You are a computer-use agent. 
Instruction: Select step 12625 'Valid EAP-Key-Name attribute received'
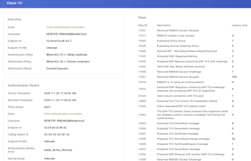pos(181,67)
